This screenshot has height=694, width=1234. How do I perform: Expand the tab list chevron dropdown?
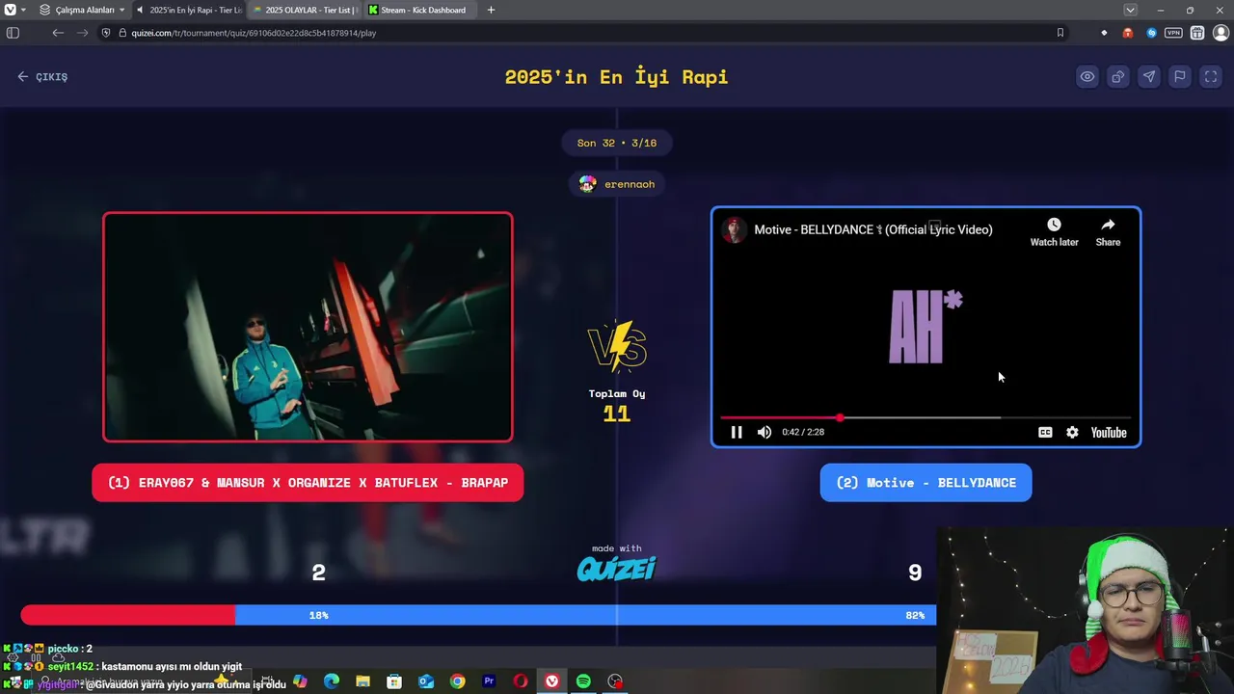(1130, 10)
